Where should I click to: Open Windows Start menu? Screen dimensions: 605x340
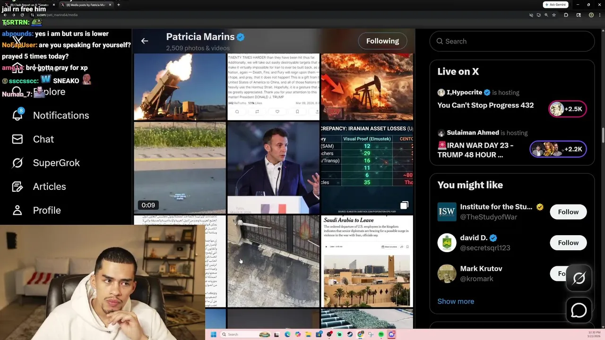(214, 334)
